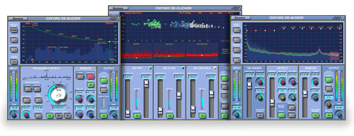Open the Sonnox menu in De-Noiser

pos(240,18)
